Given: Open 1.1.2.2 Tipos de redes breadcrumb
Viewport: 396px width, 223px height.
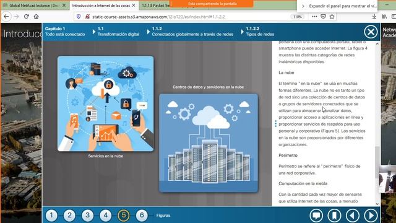Looking at the screenshot, I should pyautogui.click(x=260, y=32).
